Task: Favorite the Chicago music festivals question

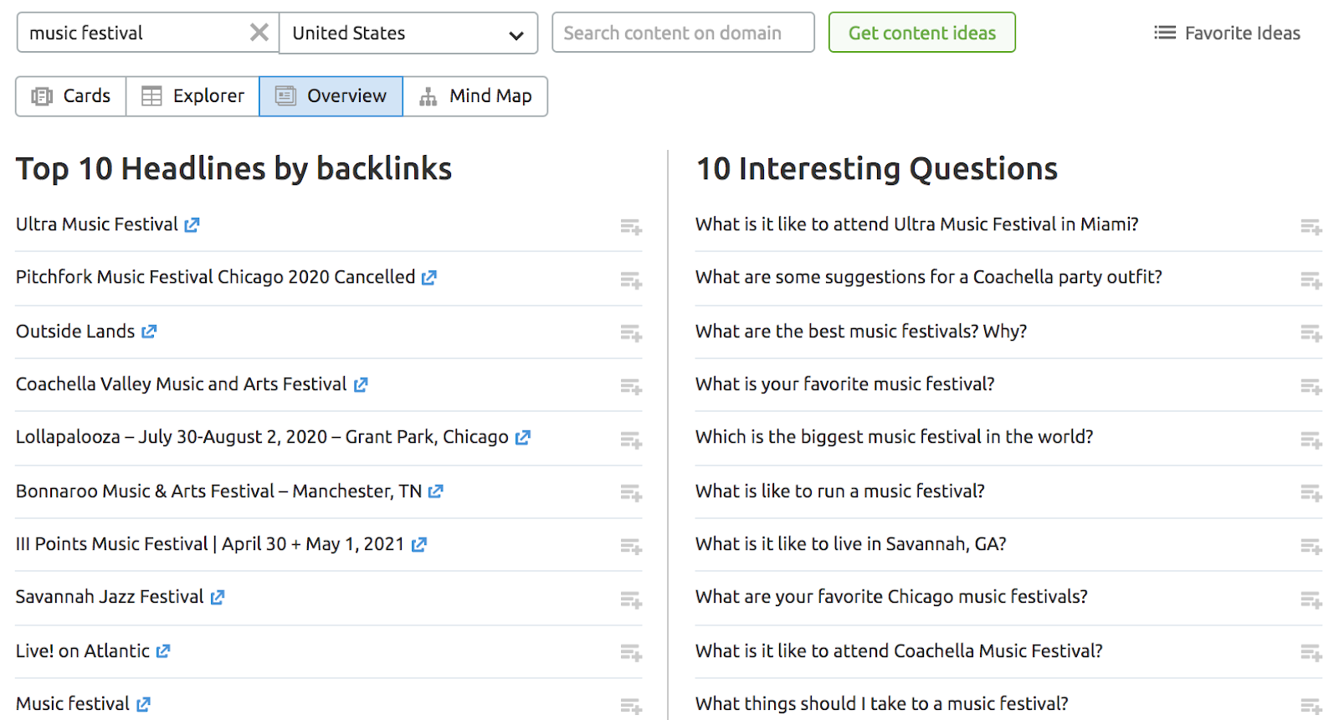Action: point(1311,599)
